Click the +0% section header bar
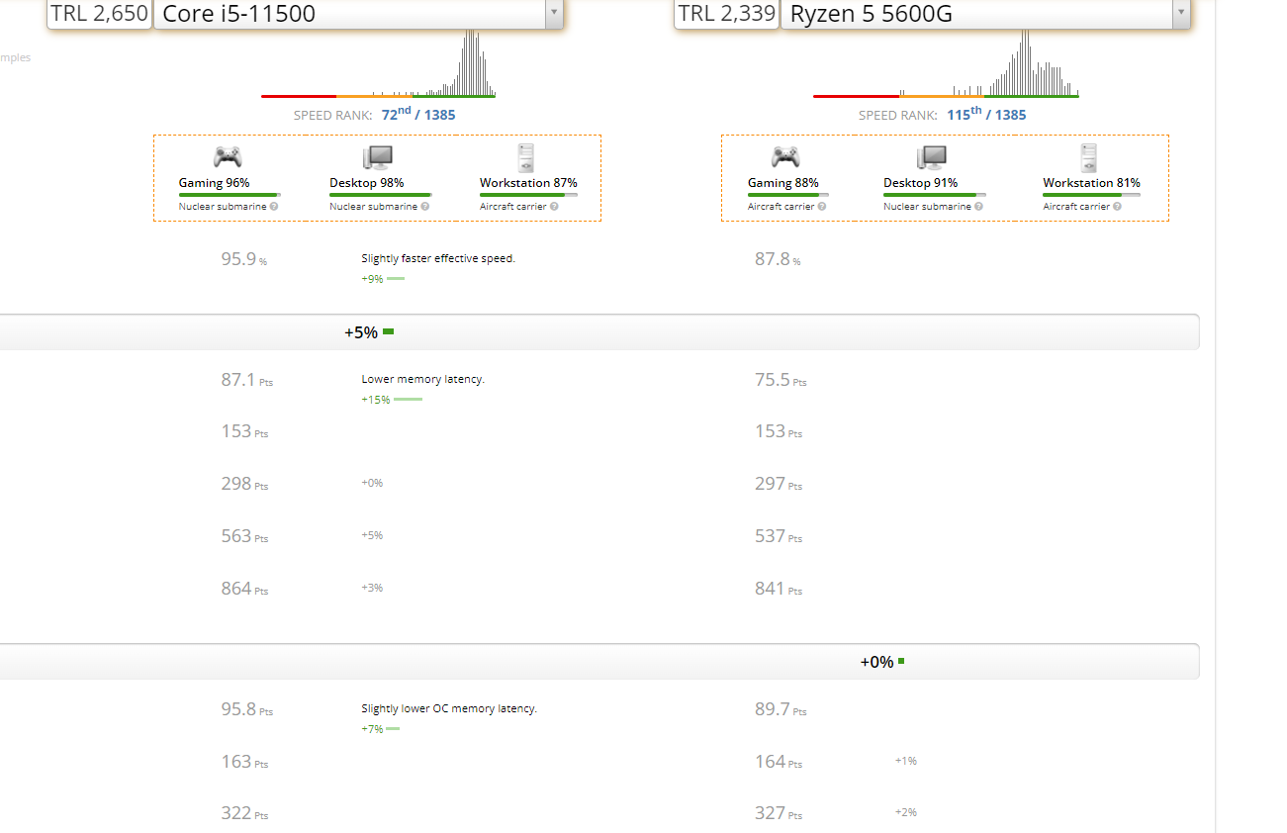 [599, 662]
